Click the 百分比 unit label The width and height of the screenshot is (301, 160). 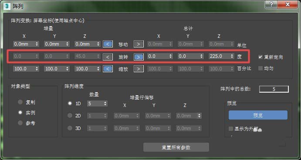coord(244,69)
